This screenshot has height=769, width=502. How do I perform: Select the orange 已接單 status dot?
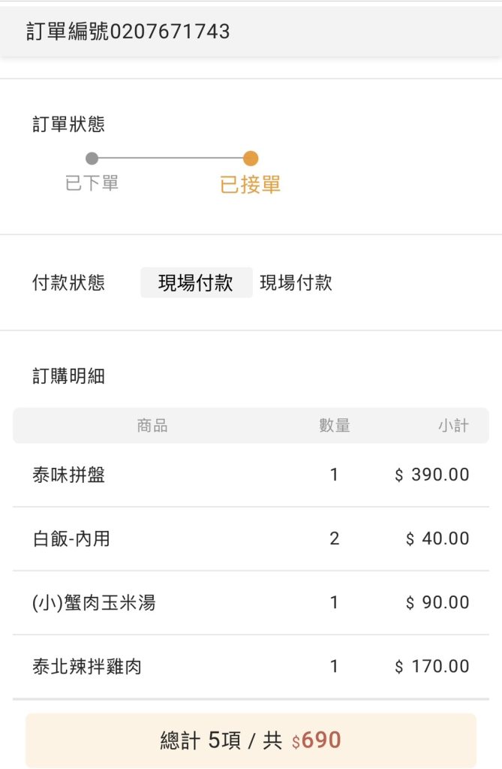[251, 158]
